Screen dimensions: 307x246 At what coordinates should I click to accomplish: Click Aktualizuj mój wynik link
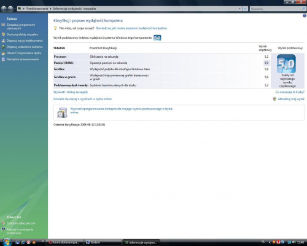[291, 99]
